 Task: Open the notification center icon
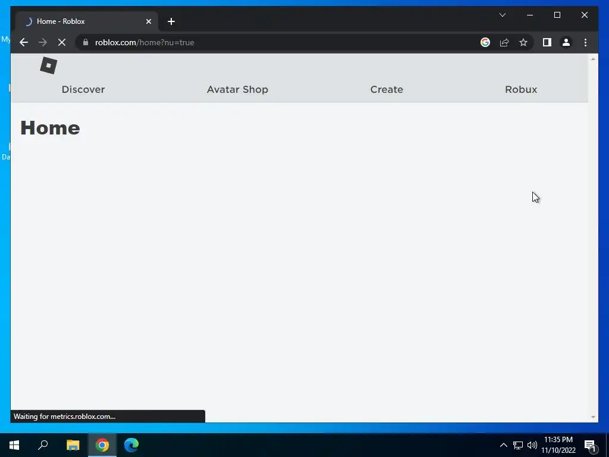[x=591, y=445]
